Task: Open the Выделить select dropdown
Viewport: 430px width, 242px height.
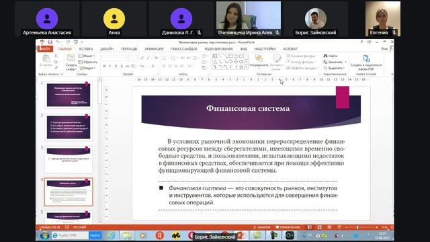Action: point(334,68)
